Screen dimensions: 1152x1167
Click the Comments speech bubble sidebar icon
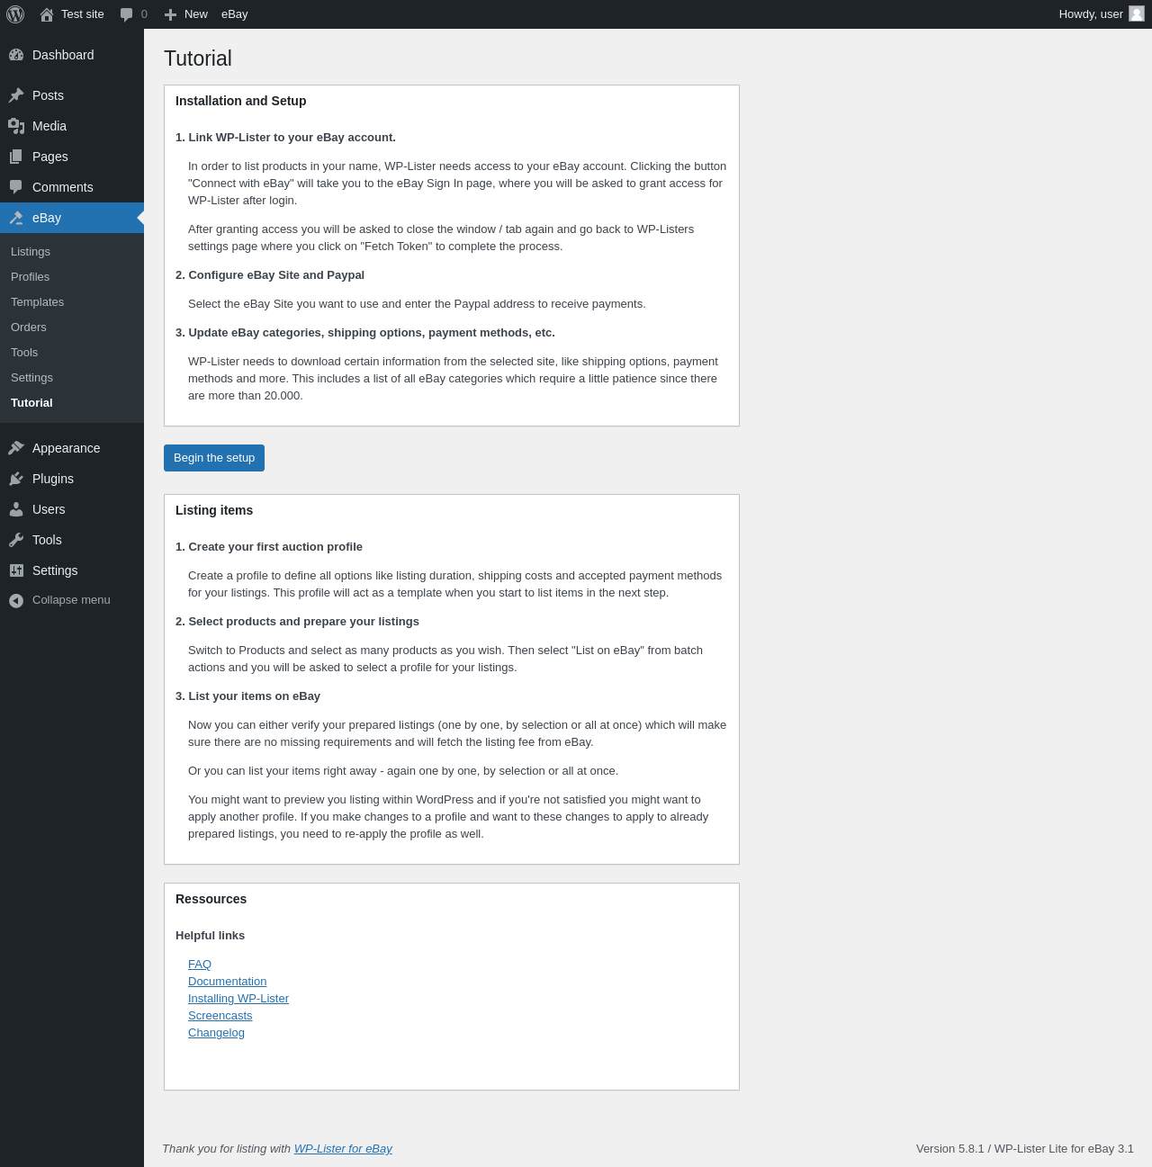[x=16, y=187]
